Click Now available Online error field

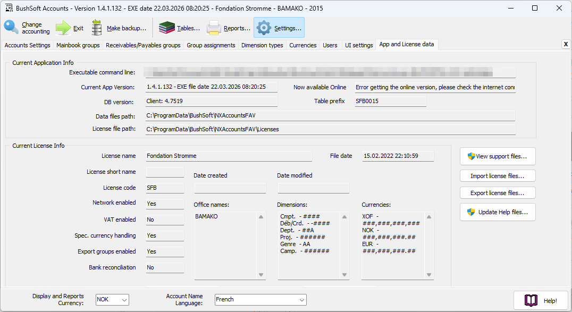(435, 87)
